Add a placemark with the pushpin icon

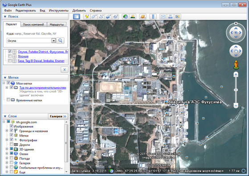(87, 16)
